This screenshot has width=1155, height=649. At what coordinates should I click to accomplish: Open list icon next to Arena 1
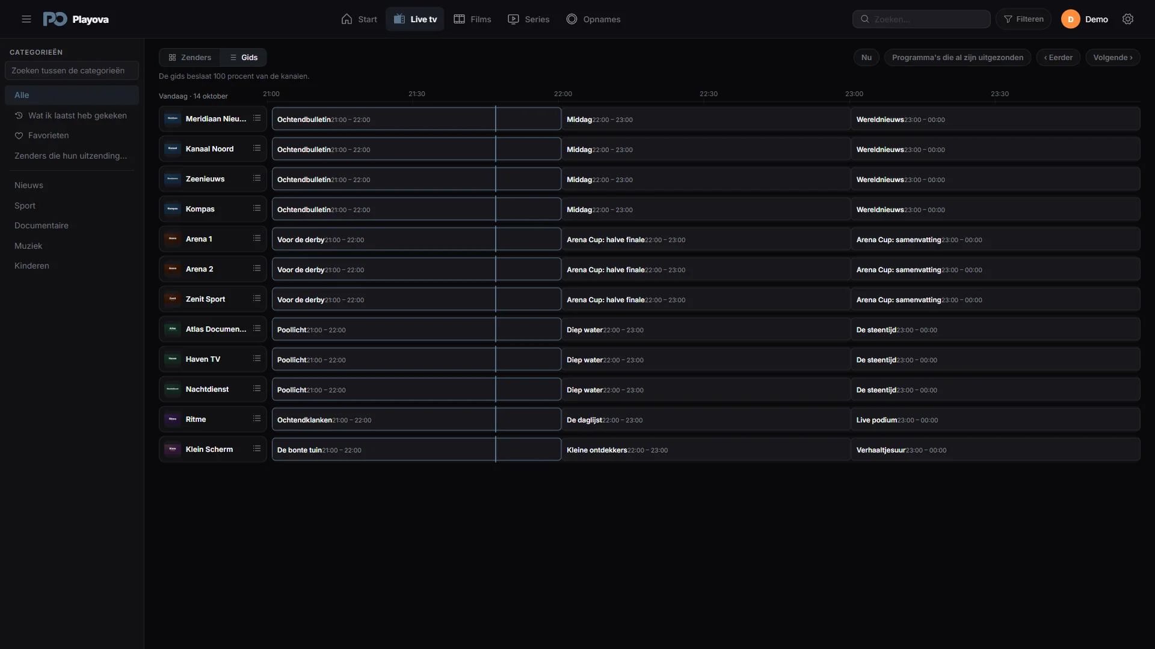tap(257, 239)
